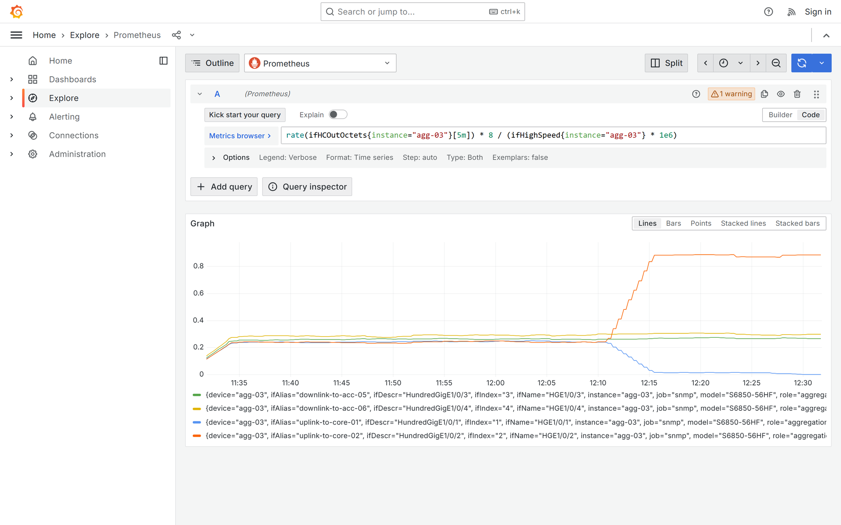841x525 pixels.
Task: Run the query with the refresh button
Action: click(x=802, y=63)
